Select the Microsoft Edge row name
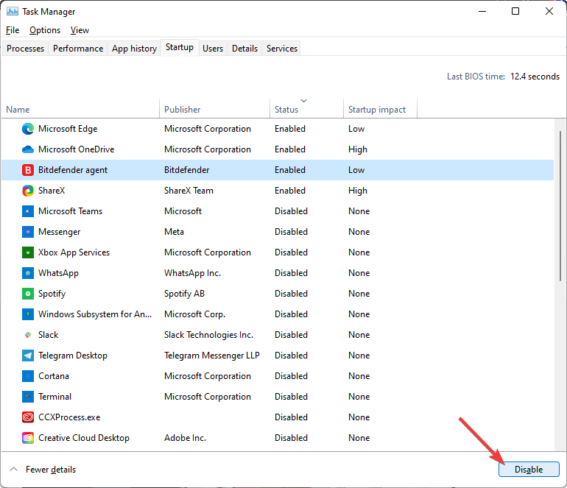Viewport: 567px width, 488px height. (68, 129)
